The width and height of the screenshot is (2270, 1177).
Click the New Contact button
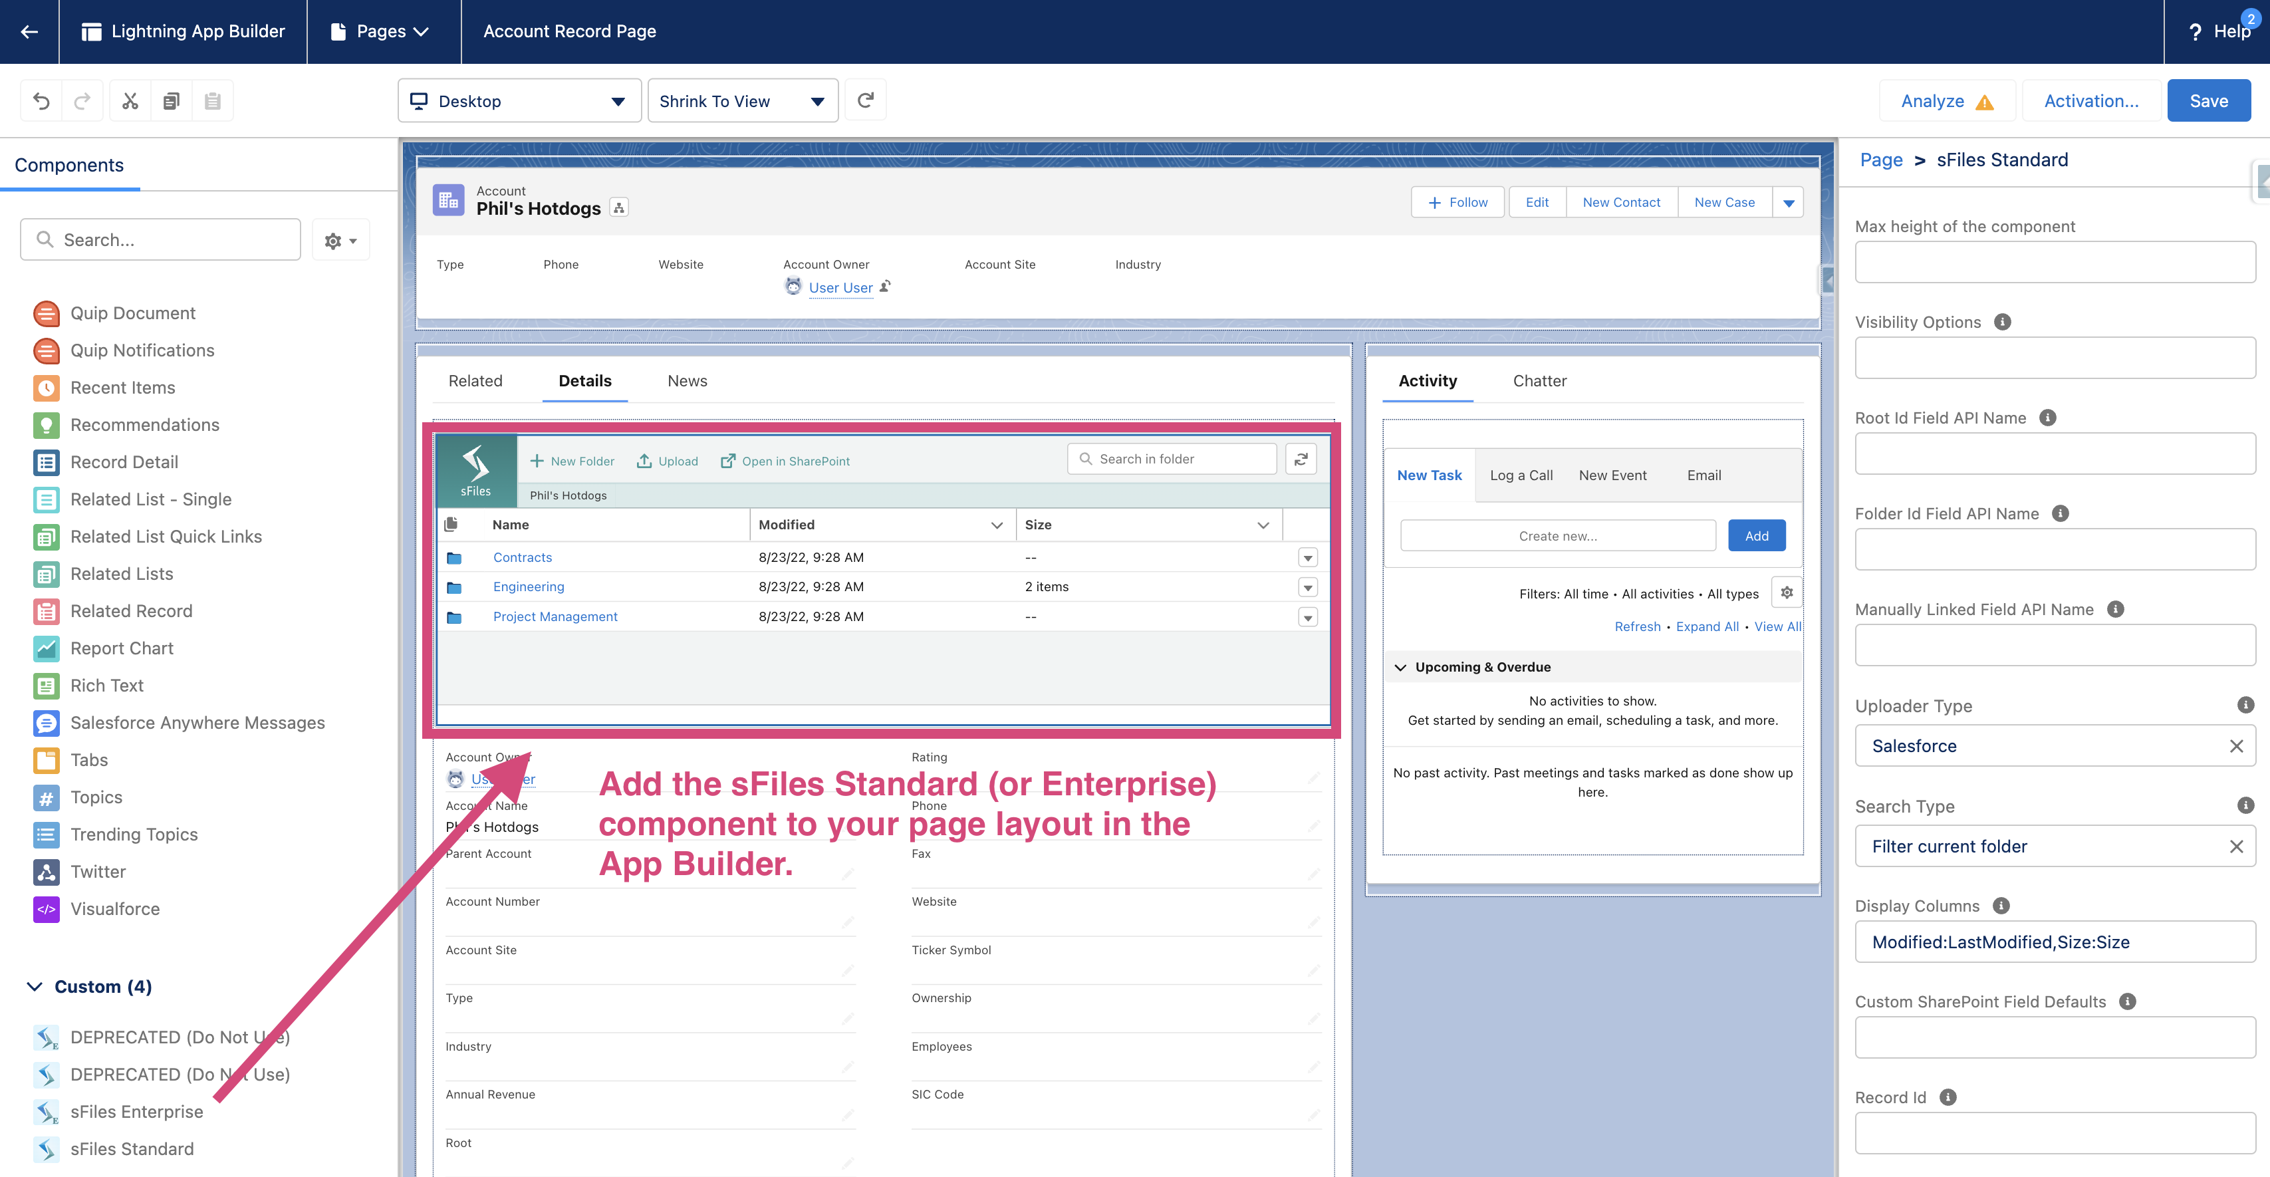coord(1622,203)
